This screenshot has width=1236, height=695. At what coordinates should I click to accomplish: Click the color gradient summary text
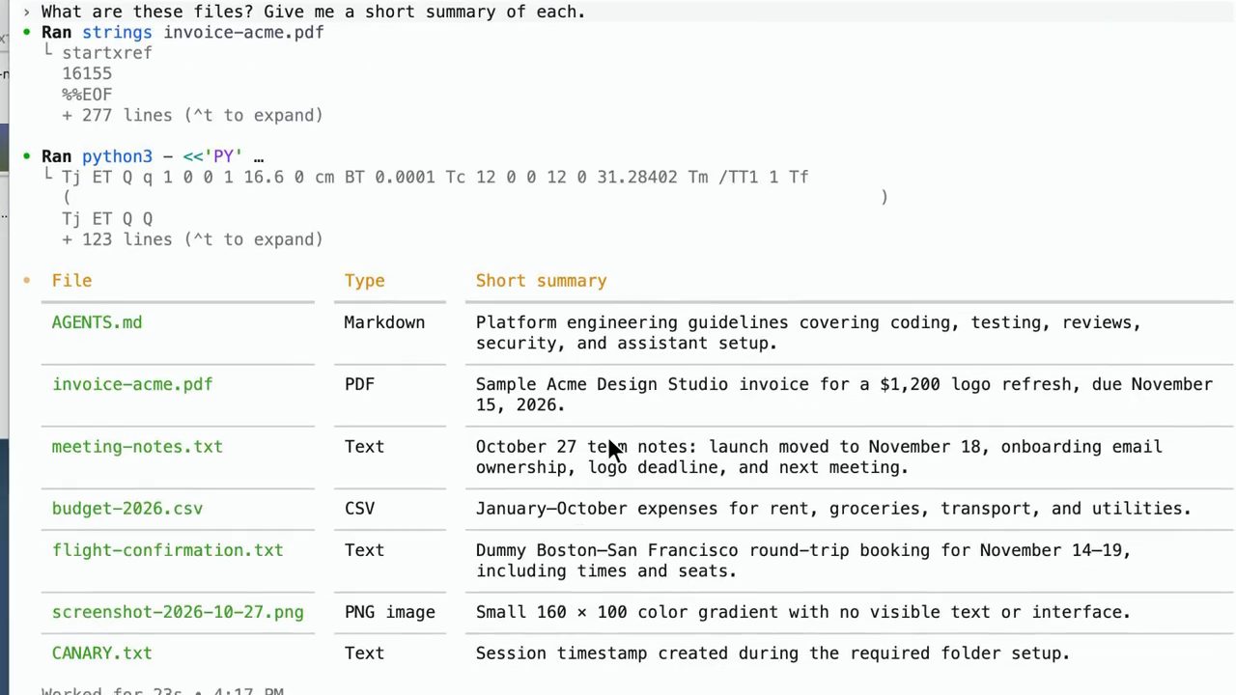pos(802,612)
